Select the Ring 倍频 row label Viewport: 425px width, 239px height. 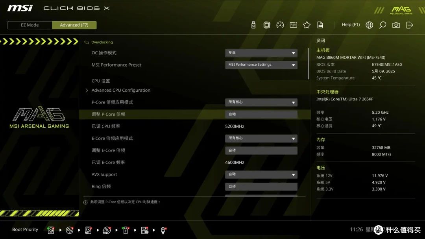pos(101,186)
